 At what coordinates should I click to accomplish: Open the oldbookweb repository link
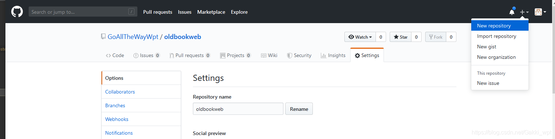(x=183, y=37)
